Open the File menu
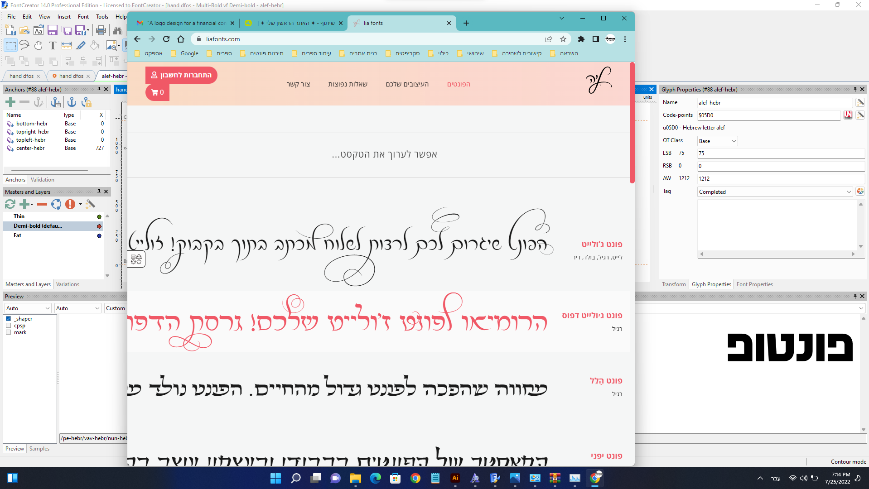The height and width of the screenshot is (489, 869). (11, 17)
